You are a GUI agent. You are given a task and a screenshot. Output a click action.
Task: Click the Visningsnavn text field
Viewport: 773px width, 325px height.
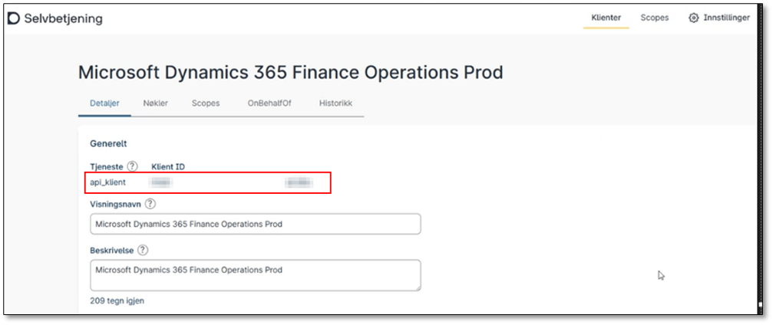pyautogui.click(x=255, y=224)
